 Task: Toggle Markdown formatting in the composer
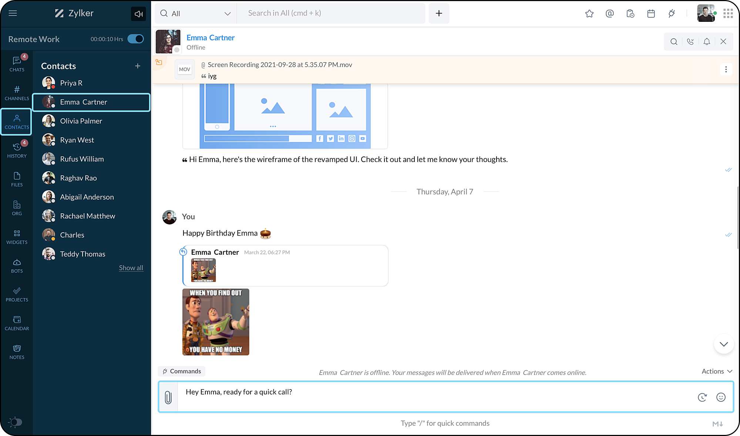click(x=717, y=424)
